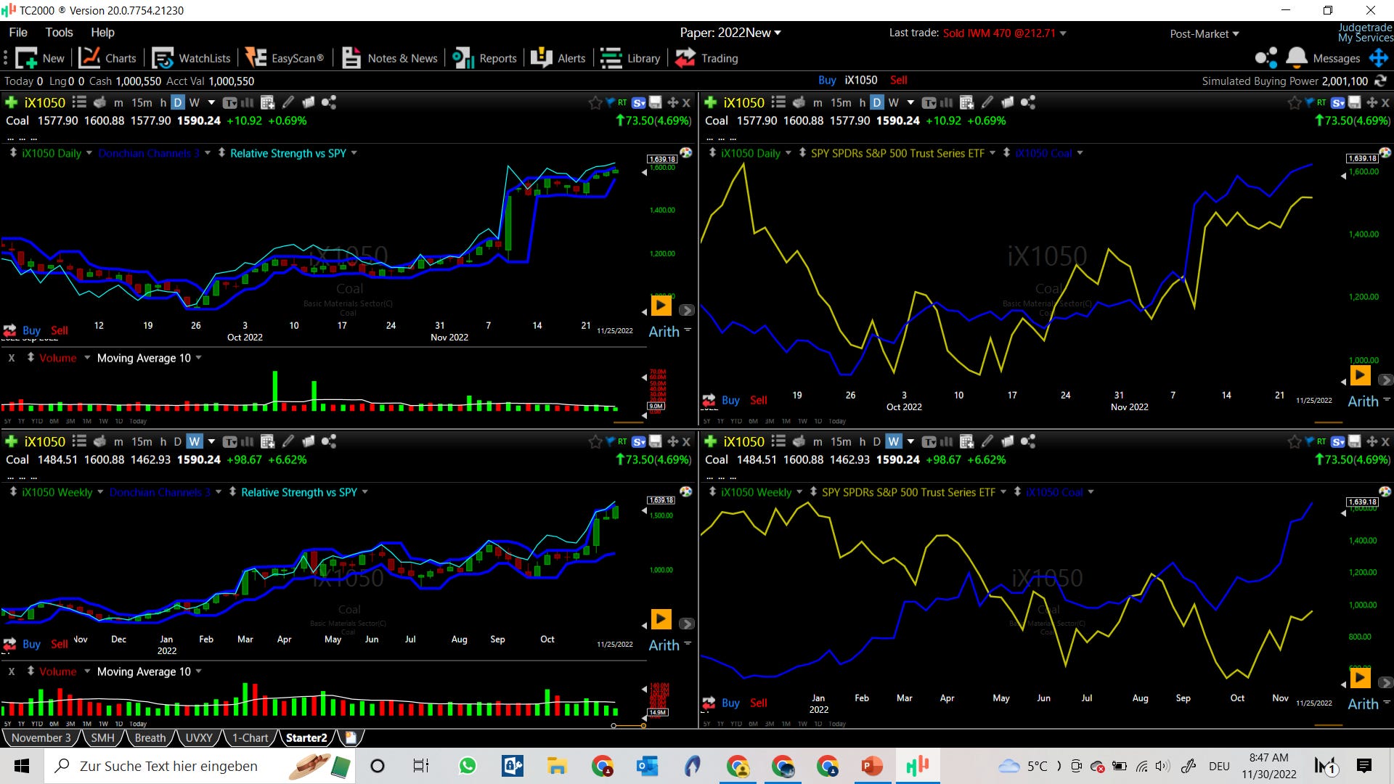Switch to the UVXY layout tab

coord(198,738)
